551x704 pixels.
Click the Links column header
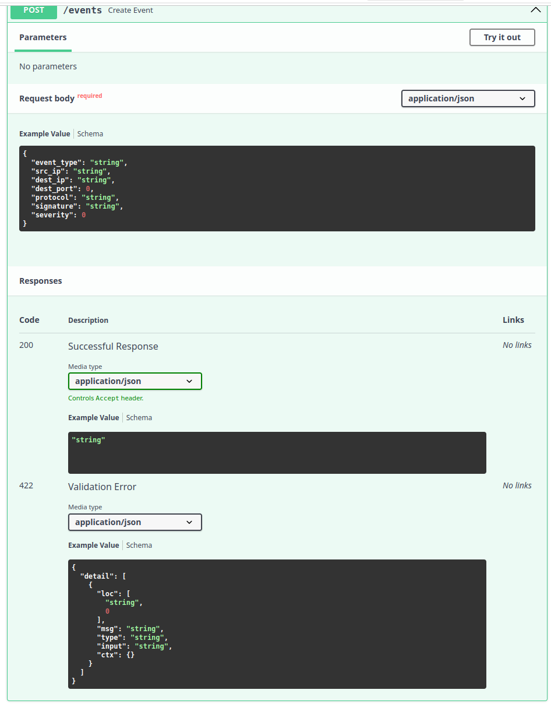(513, 320)
